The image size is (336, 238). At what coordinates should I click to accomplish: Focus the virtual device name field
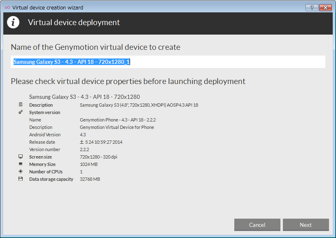click(x=168, y=62)
